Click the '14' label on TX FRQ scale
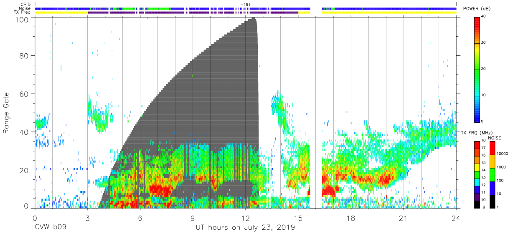Image resolution: width=513 pixels, height=236 pixels. pyautogui.click(x=484, y=171)
